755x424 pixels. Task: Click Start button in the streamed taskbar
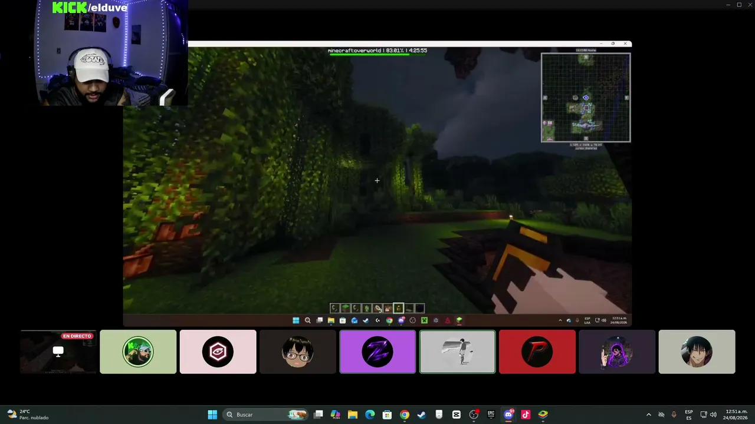(296, 320)
